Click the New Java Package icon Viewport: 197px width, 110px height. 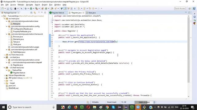point(42,9)
